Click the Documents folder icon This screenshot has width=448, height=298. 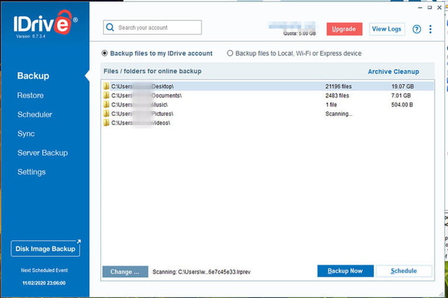[x=106, y=95]
